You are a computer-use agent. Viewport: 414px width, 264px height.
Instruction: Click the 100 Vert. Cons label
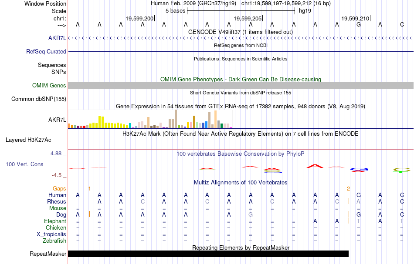coord(24,164)
